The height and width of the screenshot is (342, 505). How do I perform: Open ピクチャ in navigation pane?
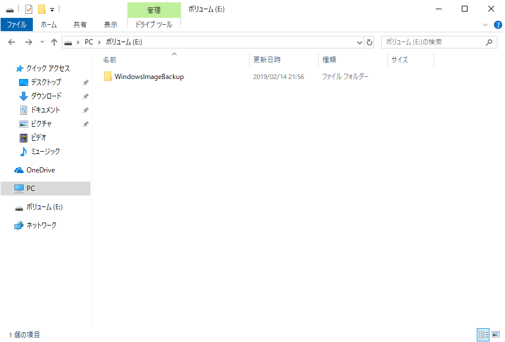(42, 124)
